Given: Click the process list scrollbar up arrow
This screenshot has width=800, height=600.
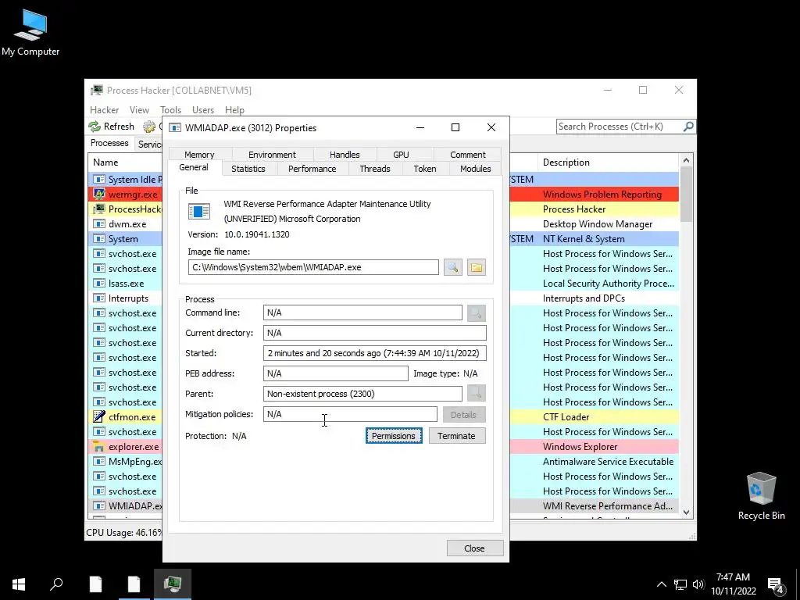Looking at the screenshot, I should (686, 161).
